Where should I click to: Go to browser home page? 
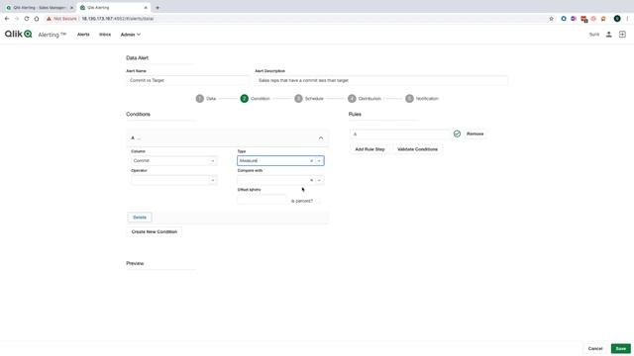click(37, 19)
